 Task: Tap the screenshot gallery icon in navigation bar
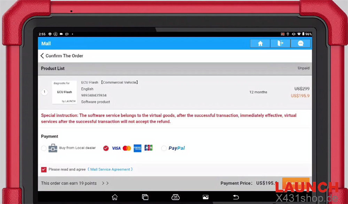206,197
